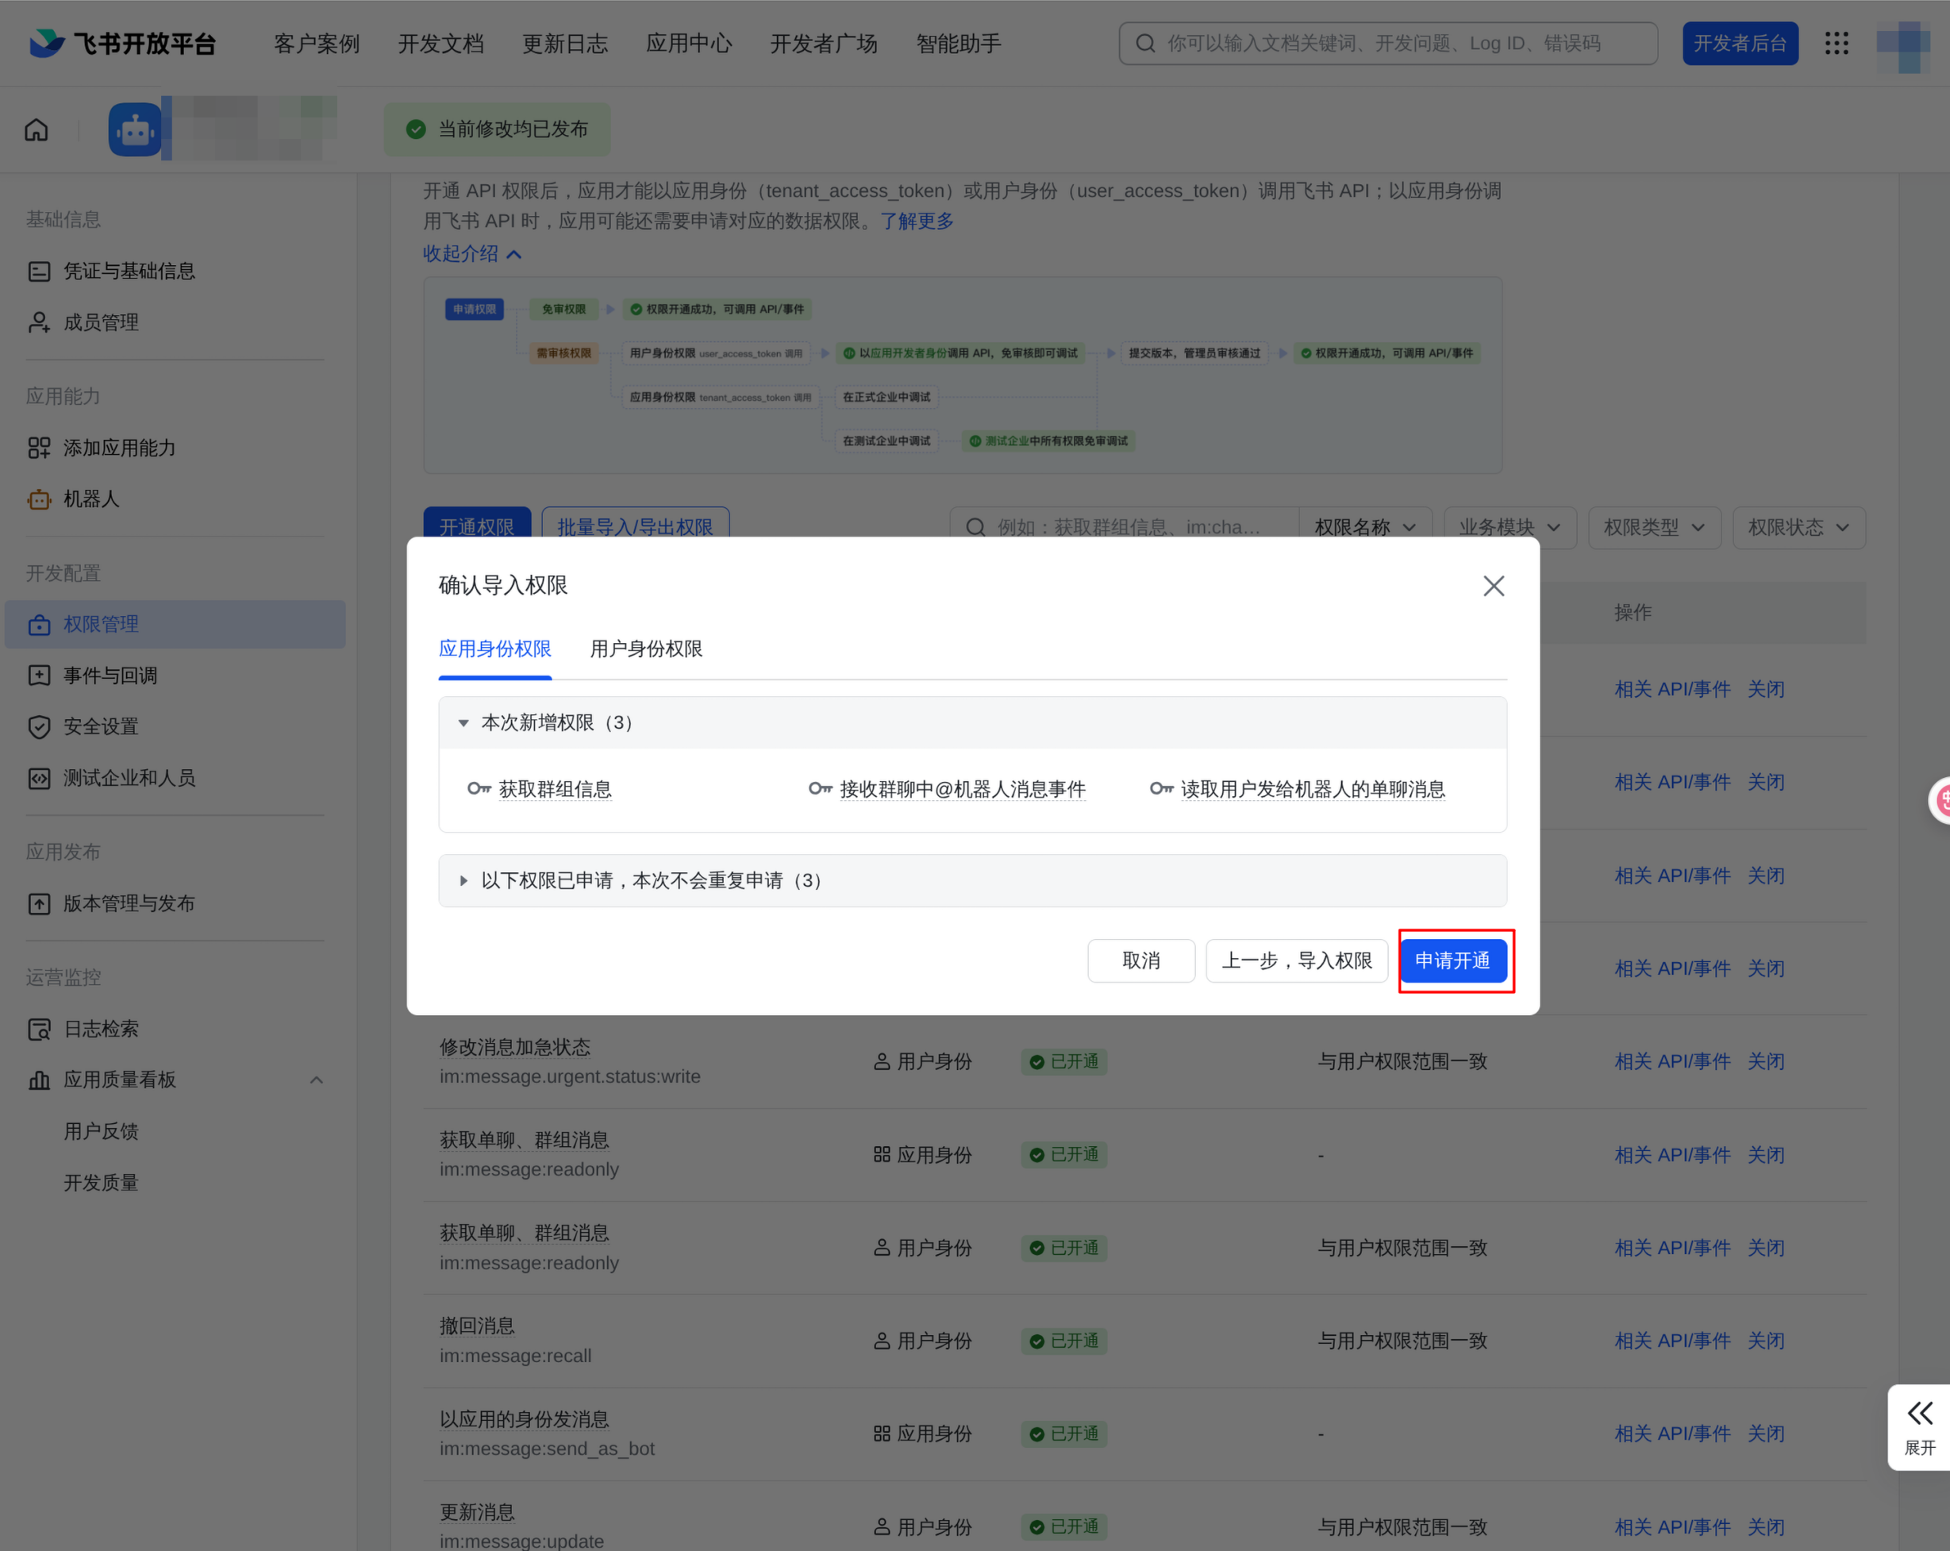Open 开发文档 in top navigation
The image size is (1950, 1551).
(x=440, y=44)
